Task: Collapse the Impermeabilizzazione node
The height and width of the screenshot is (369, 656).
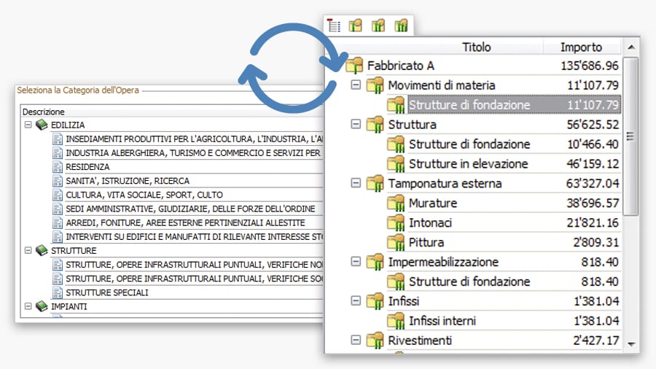Action: (356, 262)
